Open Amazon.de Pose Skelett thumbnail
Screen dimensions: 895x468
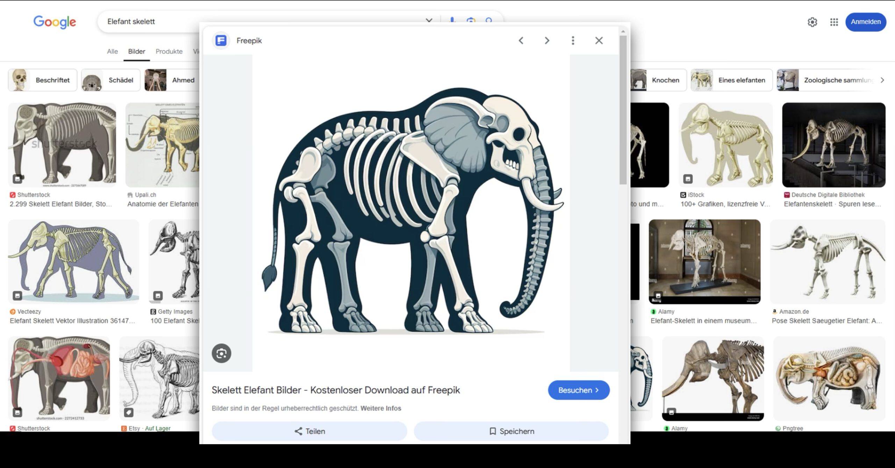click(x=828, y=261)
